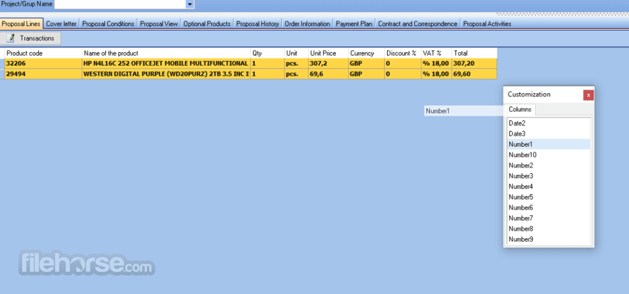Screen dimensions: 629x294
Task: Click the Unit Price column header
Action: click(x=328, y=53)
